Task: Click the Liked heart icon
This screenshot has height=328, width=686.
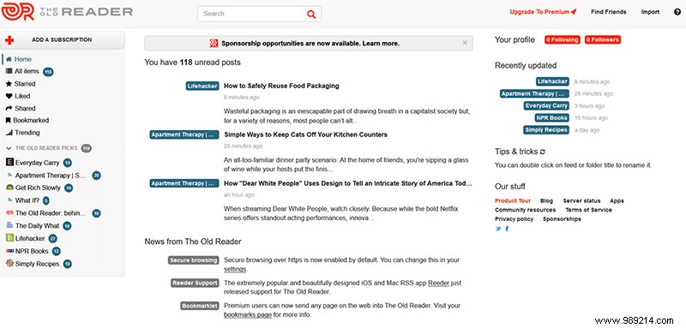Action: coord(9,96)
